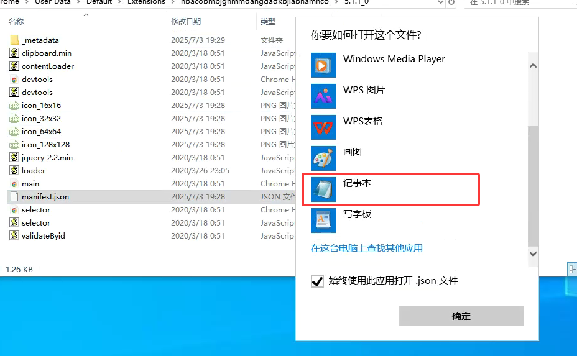This screenshot has width=577, height=356.
Task: Click the manifest.json blank file icon
Action: click(x=14, y=196)
